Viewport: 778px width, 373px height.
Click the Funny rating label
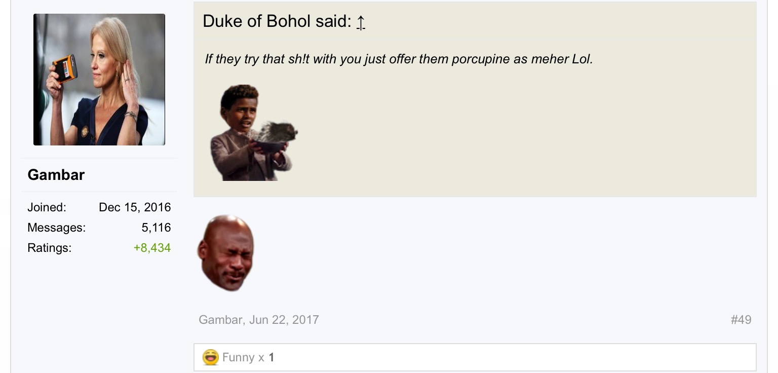click(238, 357)
